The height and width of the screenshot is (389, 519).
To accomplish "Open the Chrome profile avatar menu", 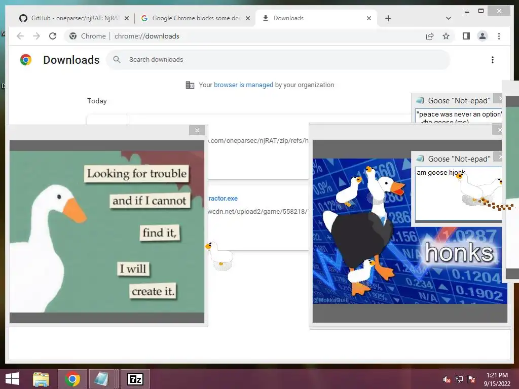I will pos(483,36).
